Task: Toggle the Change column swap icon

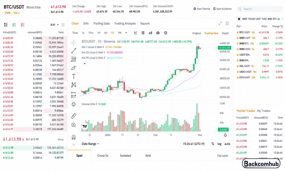Action: (x=282, y=26)
